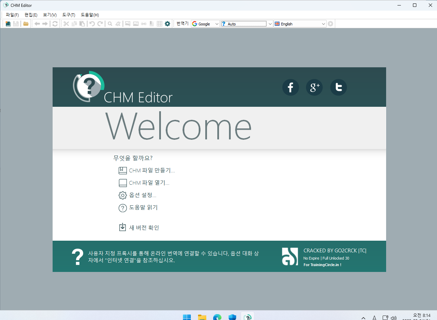Click the first Insert Image toolbar icon

click(128, 24)
